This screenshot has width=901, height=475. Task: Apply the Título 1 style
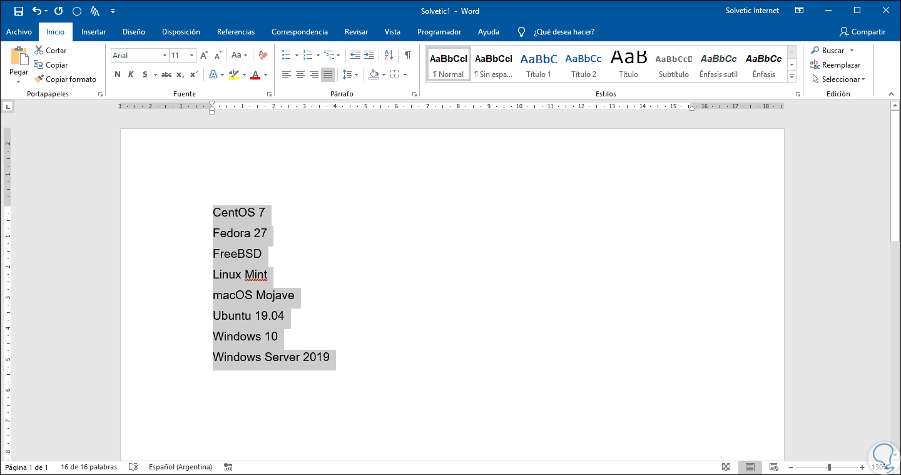click(539, 64)
